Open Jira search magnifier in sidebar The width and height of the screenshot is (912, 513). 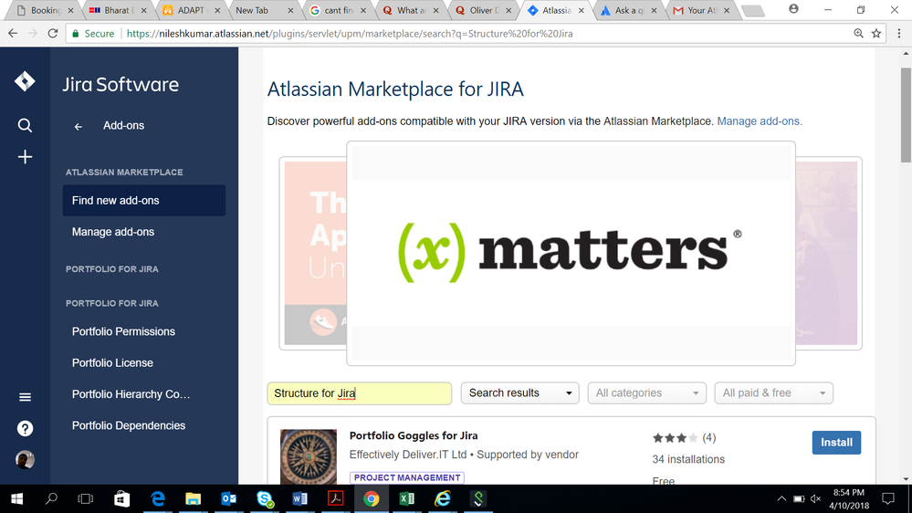point(25,125)
